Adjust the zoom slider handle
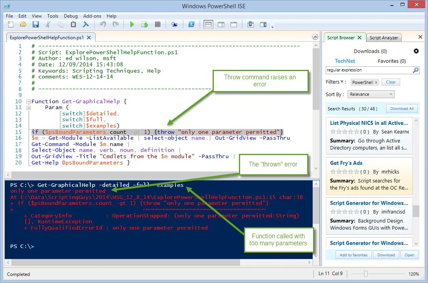The width and height of the screenshot is (428, 283). point(366,274)
